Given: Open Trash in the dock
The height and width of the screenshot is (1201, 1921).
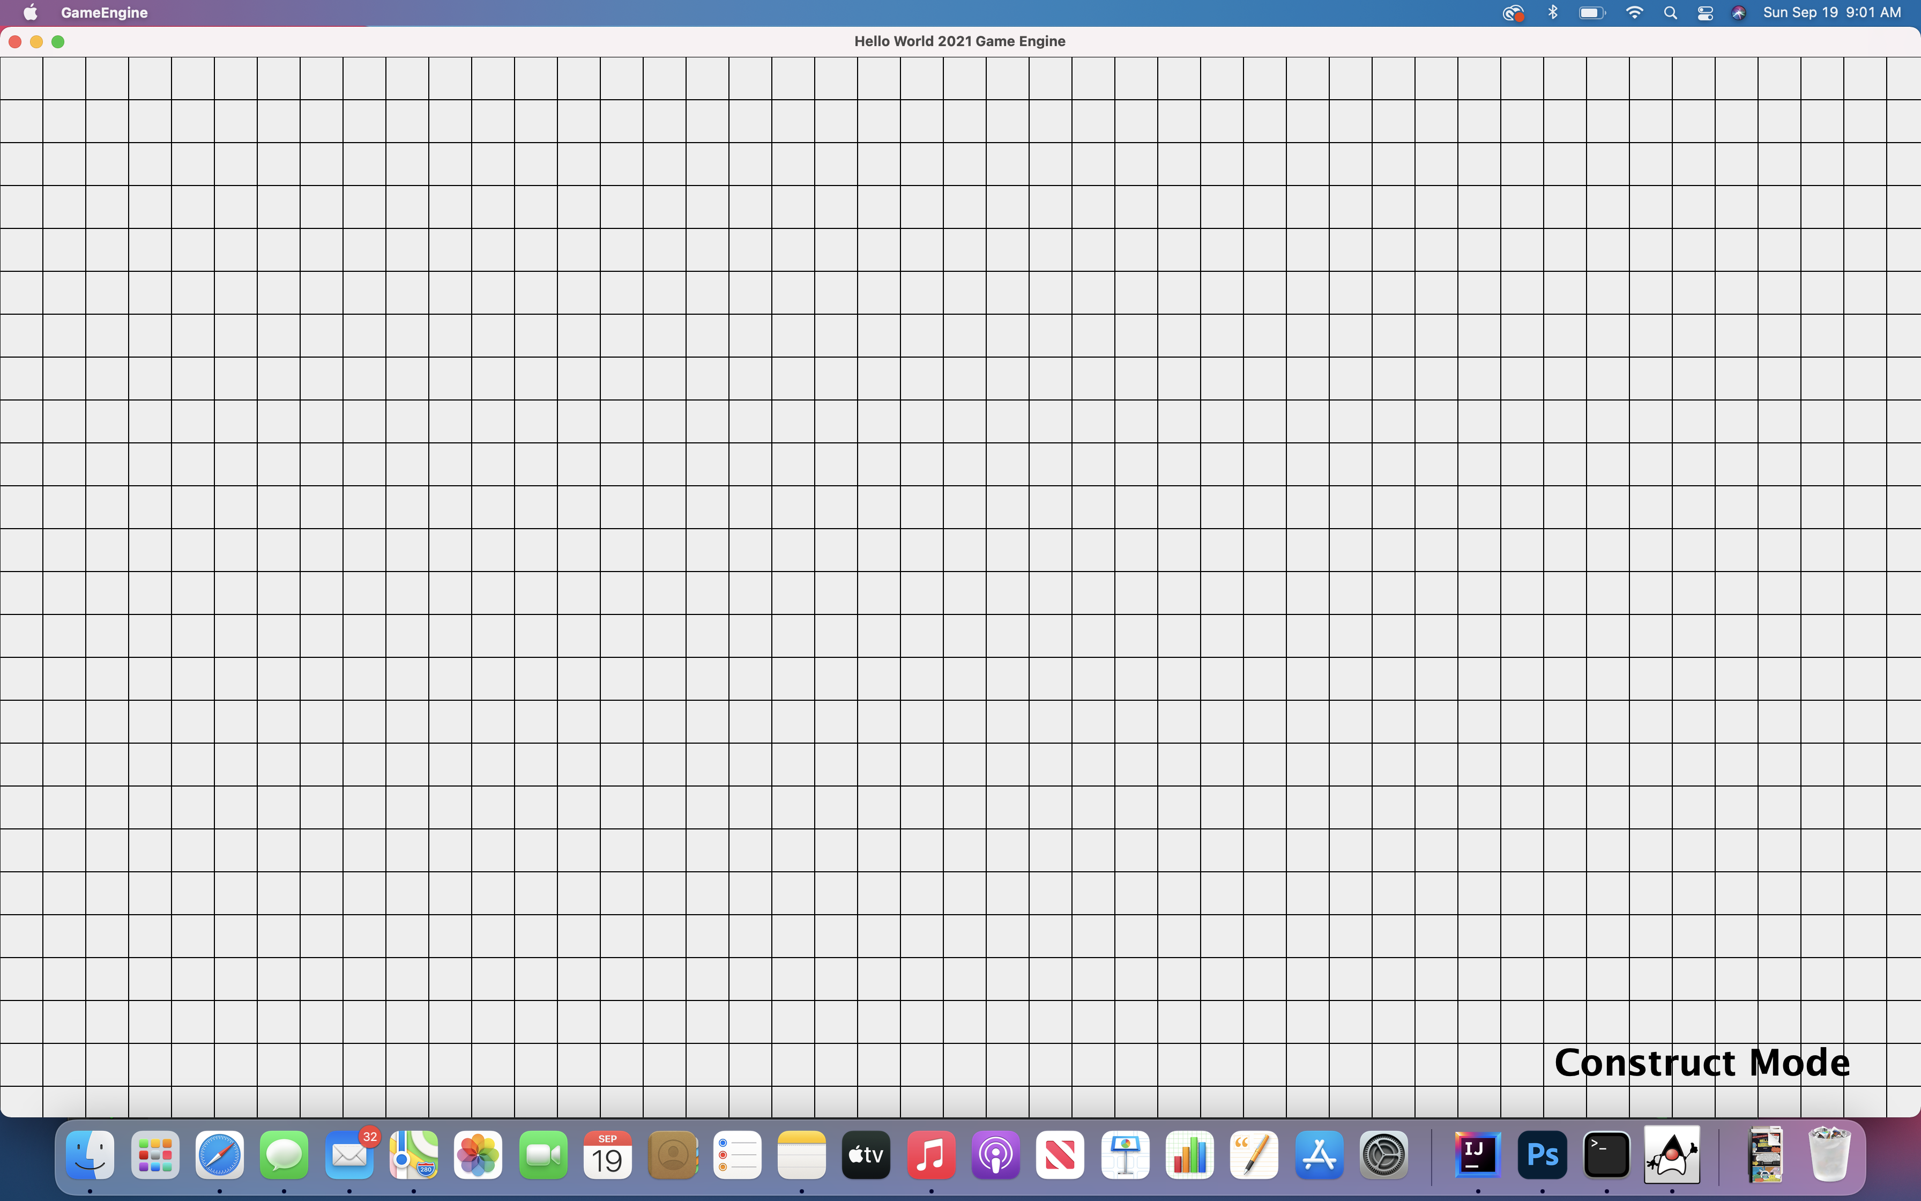Looking at the screenshot, I should tap(1828, 1154).
